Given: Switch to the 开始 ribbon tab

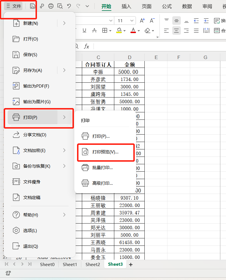Looking at the screenshot, I should click(106, 7).
